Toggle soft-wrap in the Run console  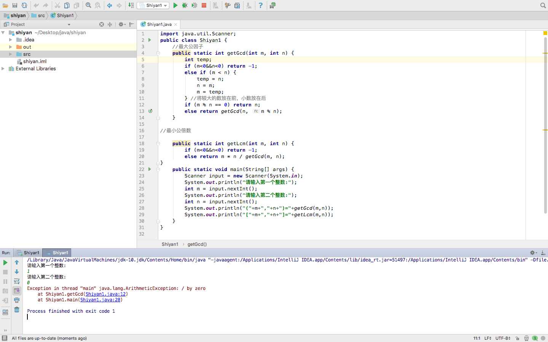point(17,282)
